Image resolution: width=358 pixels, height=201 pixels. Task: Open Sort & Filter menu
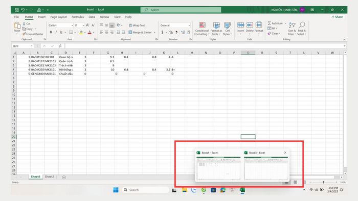292,29
